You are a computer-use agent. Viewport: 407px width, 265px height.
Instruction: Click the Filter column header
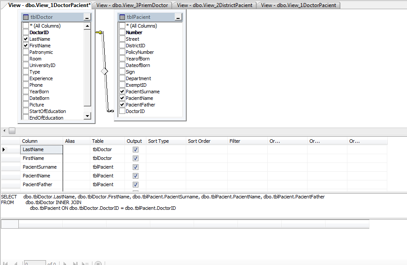[x=248, y=141]
